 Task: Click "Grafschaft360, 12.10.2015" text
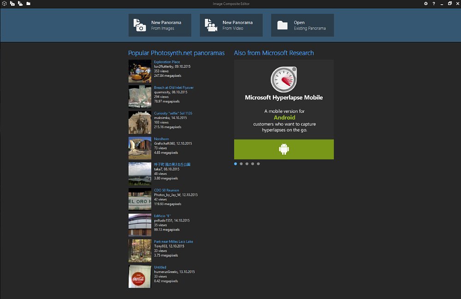coord(173,144)
